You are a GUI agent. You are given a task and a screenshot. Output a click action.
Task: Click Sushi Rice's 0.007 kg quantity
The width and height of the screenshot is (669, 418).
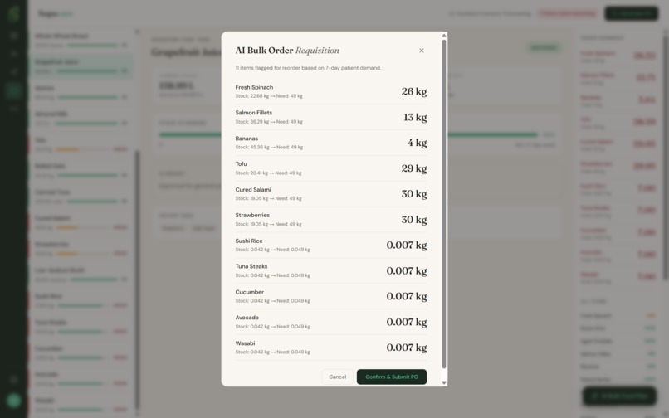407,245
